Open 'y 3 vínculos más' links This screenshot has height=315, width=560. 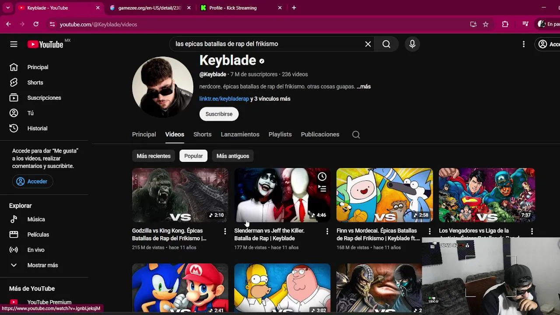(x=270, y=99)
